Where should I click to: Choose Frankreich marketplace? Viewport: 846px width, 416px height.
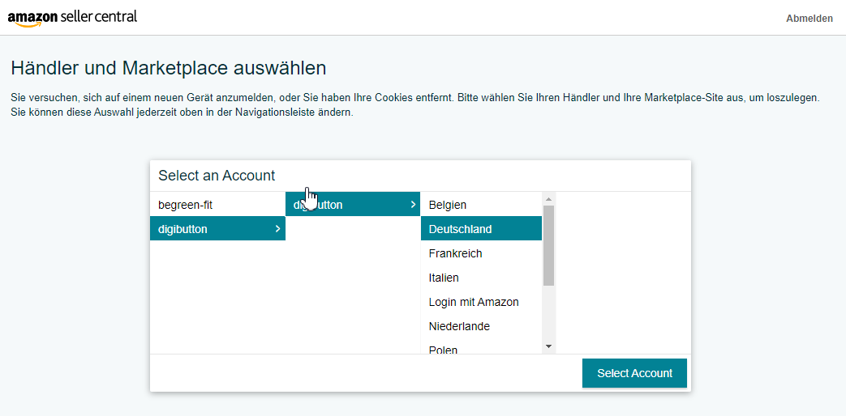(x=481, y=253)
